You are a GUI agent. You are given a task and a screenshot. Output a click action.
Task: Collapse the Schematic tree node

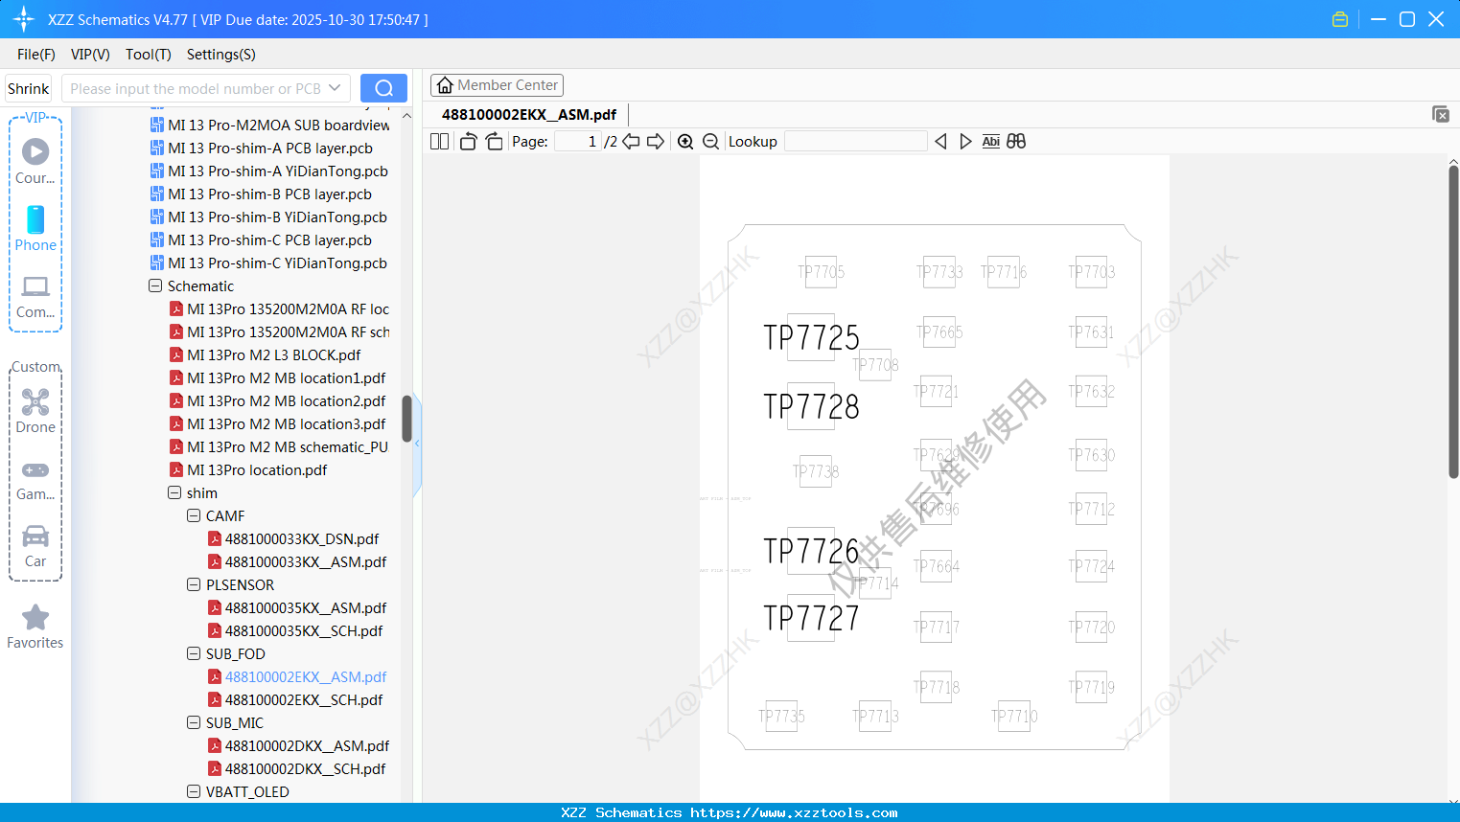[155, 286]
